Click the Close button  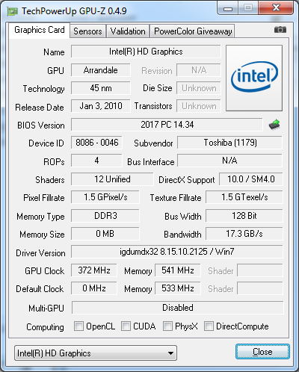point(262,352)
